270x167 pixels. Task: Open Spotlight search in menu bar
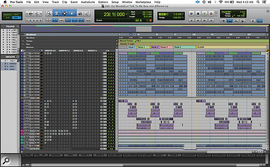pyautogui.click(x=258, y=2)
